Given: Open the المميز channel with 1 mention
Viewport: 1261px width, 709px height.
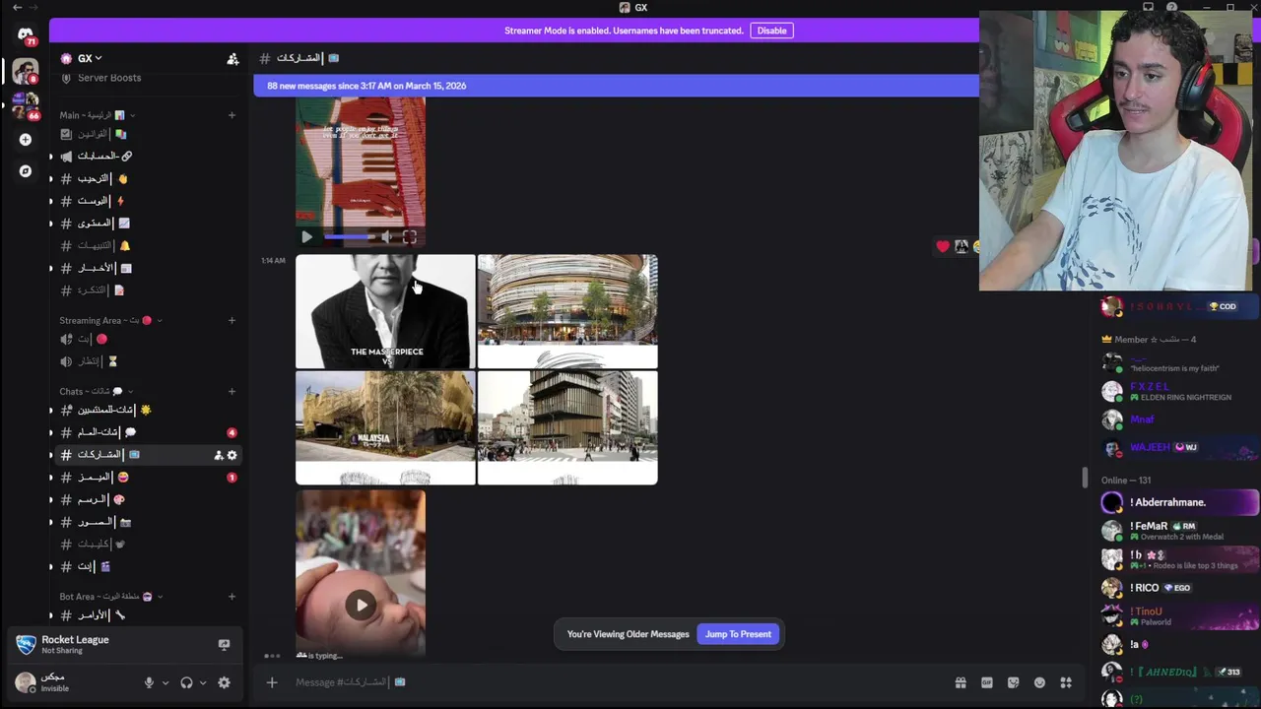Looking at the screenshot, I should [146, 477].
